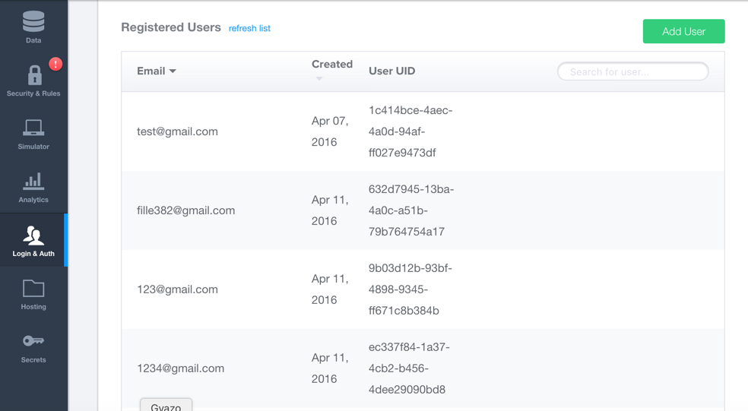Select the 1234@gmail.com user email
The image size is (748, 411).
pyautogui.click(x=180, y=368)
